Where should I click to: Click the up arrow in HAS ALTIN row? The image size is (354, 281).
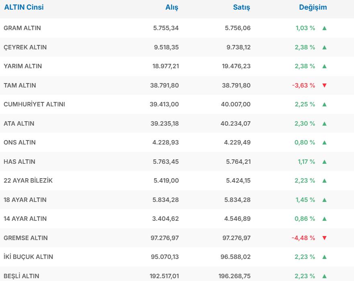(x=324, y=162)
